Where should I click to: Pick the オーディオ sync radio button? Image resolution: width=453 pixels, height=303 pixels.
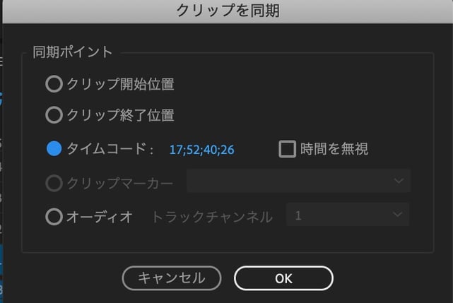(54, 217)
